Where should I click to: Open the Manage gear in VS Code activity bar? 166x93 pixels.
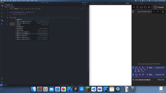coord(2,82)
